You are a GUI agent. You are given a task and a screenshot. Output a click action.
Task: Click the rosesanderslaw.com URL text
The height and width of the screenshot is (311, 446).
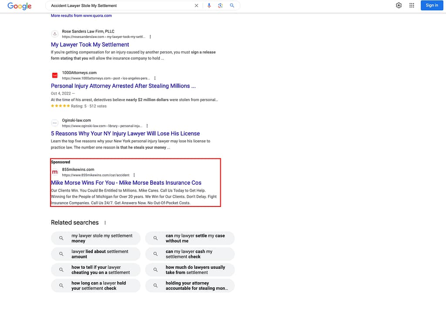[104, 37]
